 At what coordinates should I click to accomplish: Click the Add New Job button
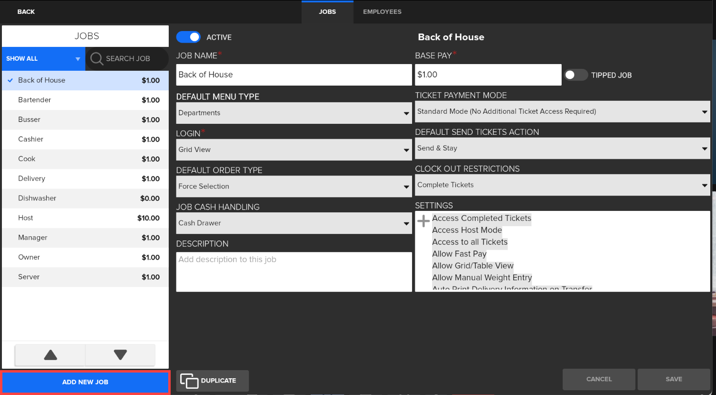[x=86, y=382]
